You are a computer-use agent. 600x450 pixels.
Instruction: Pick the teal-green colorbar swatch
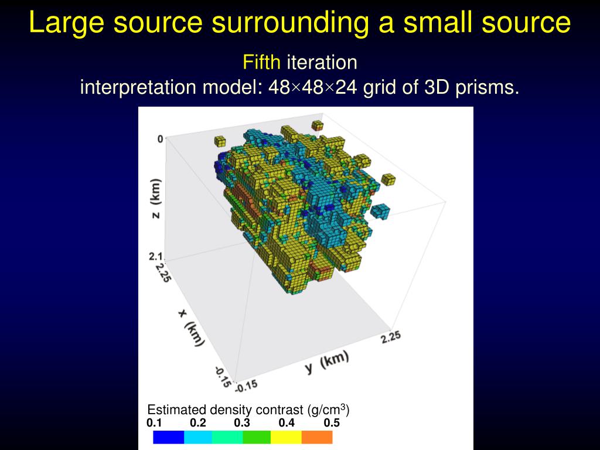pyautogui.click(x=228, y=437)
